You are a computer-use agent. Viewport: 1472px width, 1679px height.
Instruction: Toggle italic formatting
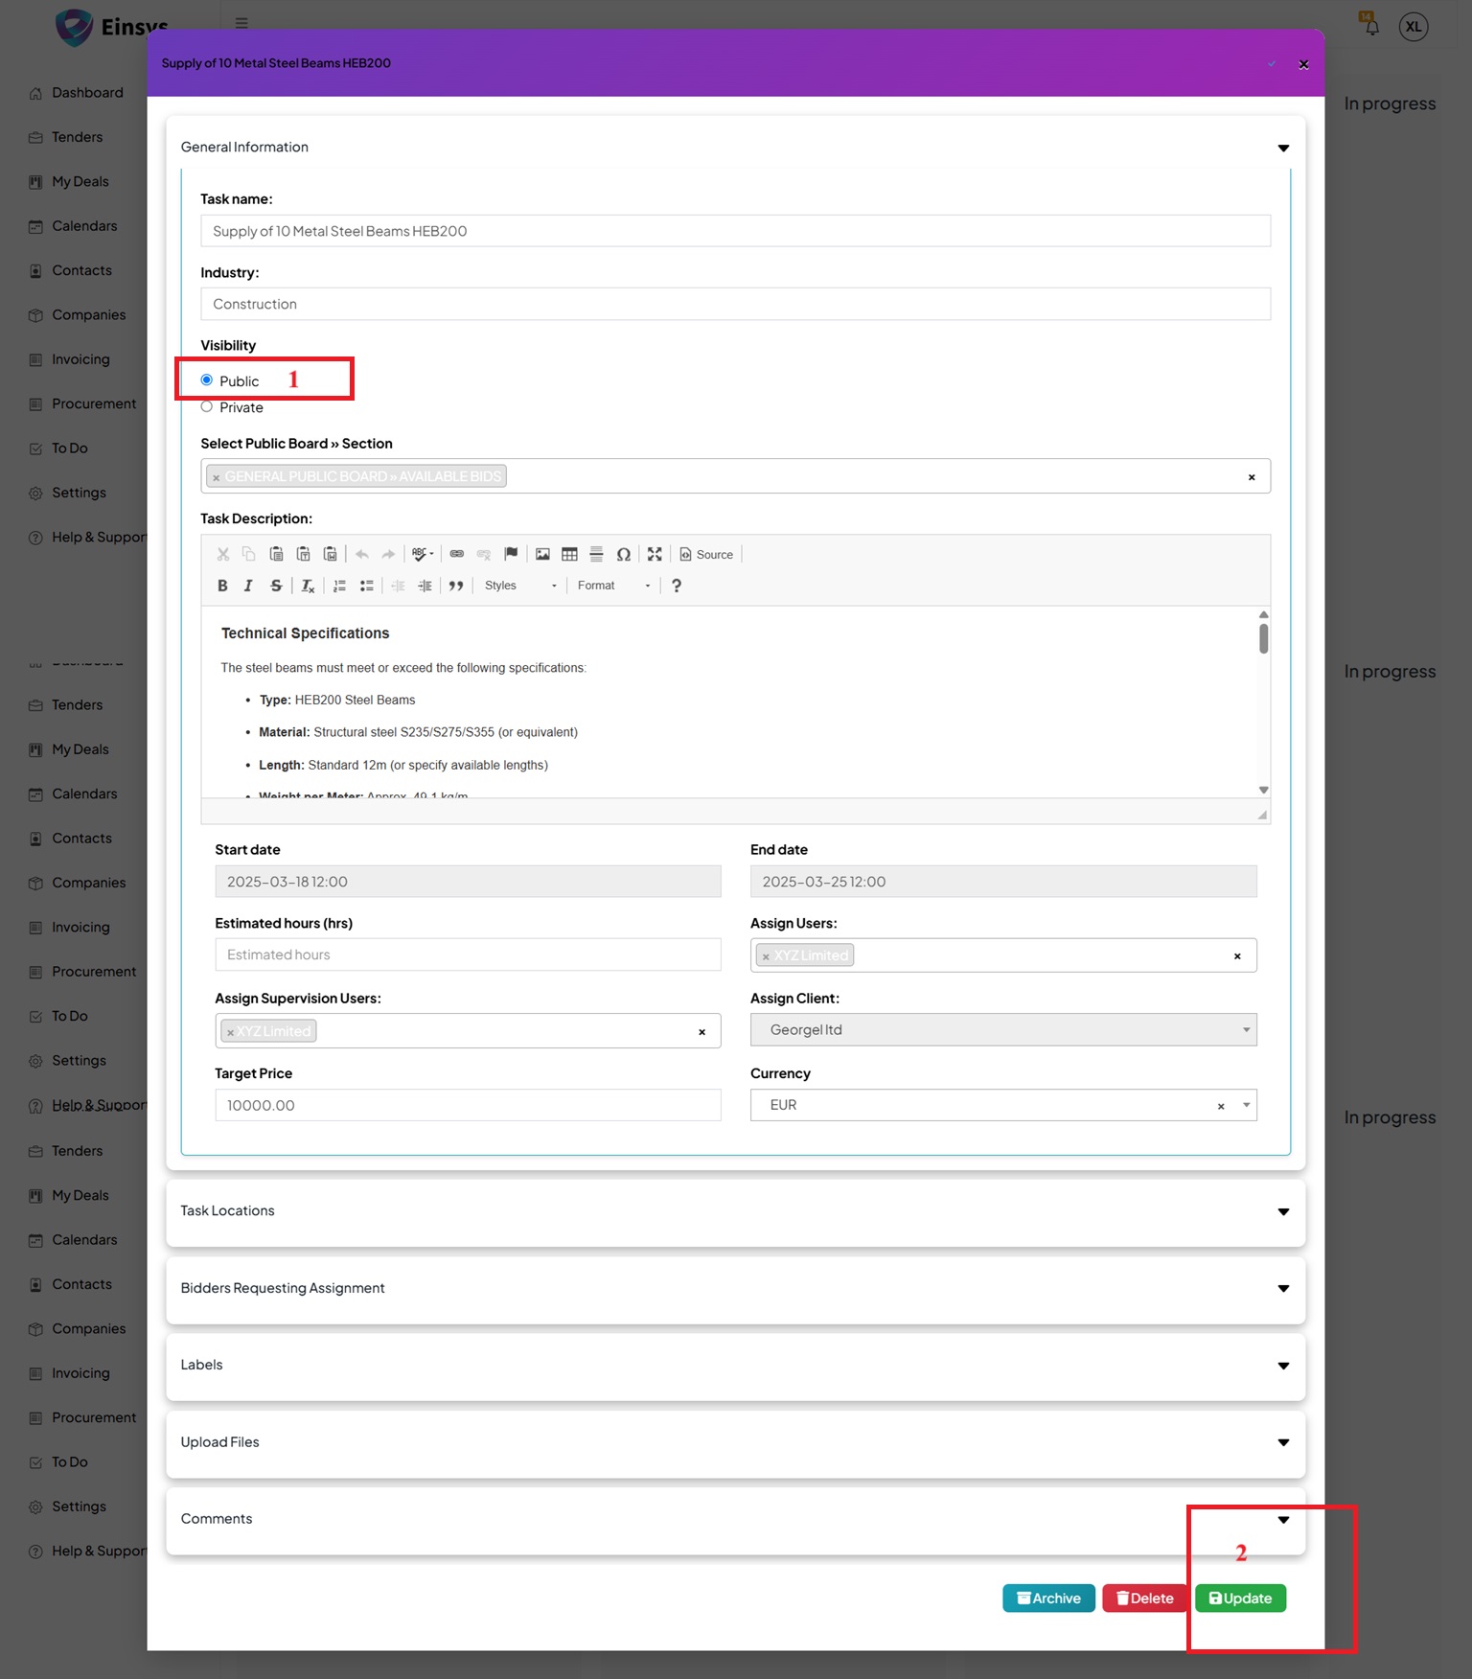tap(248, 586)
